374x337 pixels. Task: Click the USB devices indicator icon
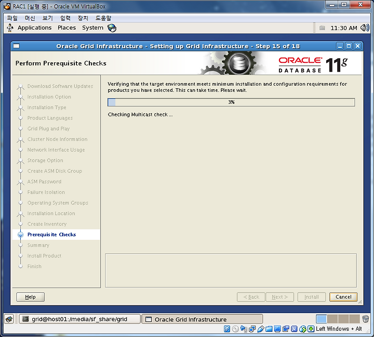tap(260, 329)
